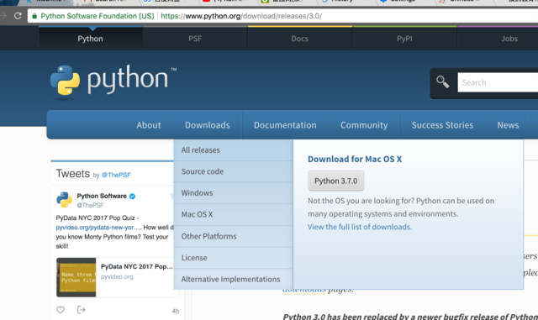Choose Alternative Implementations menu entry

coord(234,279)
